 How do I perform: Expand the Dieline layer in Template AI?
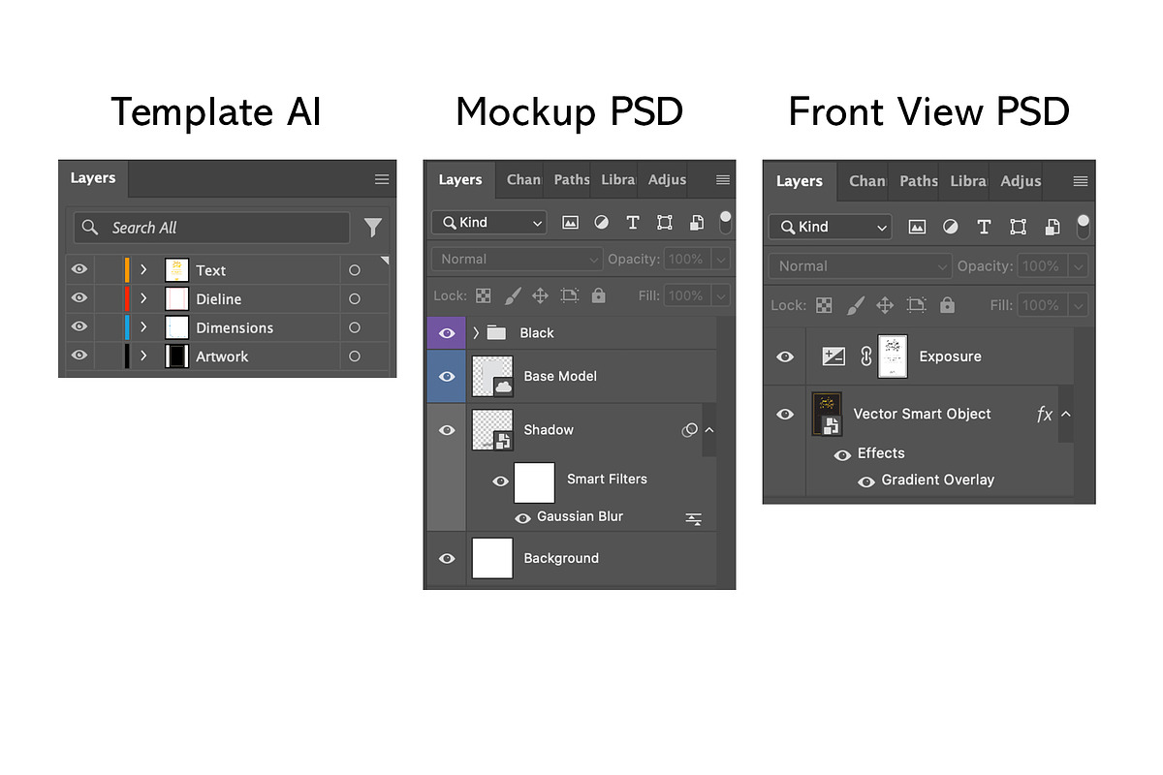[143, 298]
